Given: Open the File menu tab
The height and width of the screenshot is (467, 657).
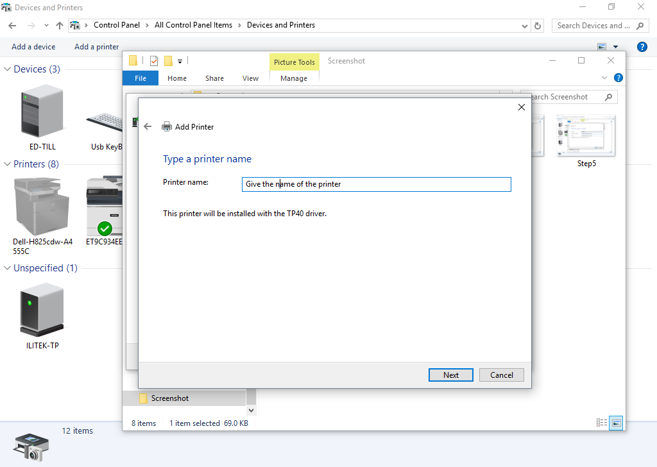Looking at the screenshot, I should pyautogui.click(x=141, y=78).
